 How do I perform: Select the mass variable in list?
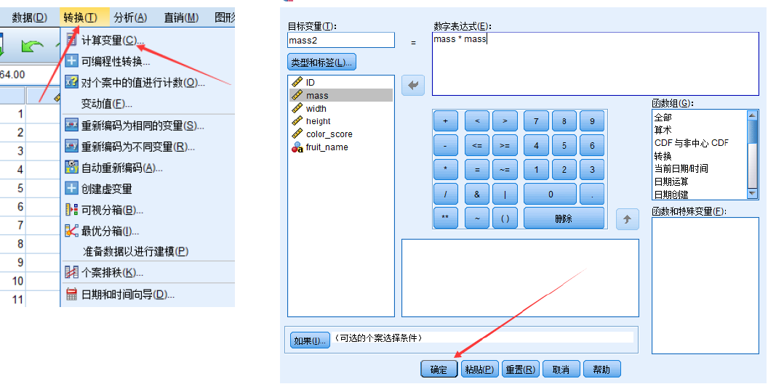click(341, 95)
